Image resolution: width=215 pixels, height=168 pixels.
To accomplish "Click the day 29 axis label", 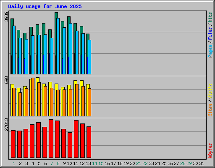I will click(x=189, y=163).
